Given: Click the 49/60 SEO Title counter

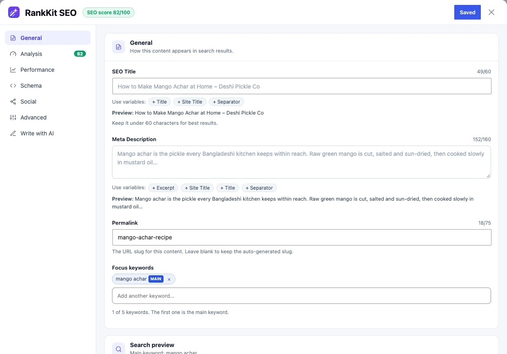Looking at the screenshot, I should pos(484,72).
